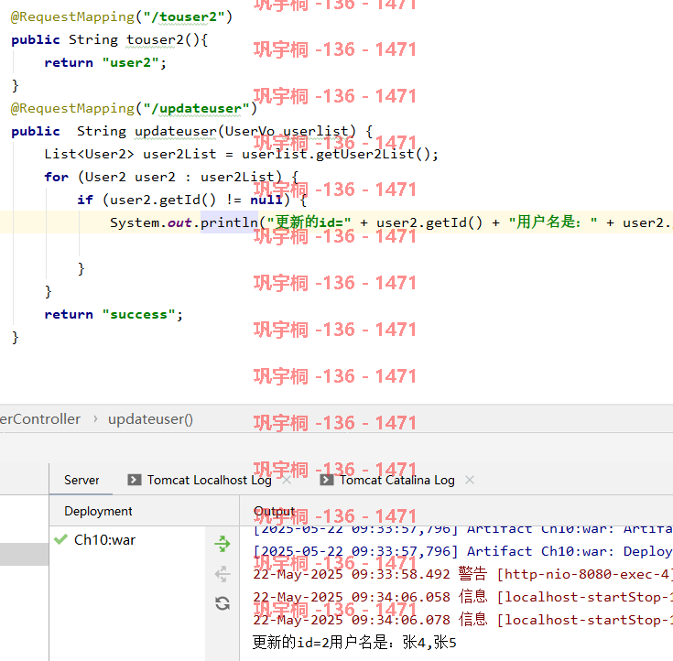Click the Deployment column header
Screen dimensions: 673x661
[x=98, y=511]
